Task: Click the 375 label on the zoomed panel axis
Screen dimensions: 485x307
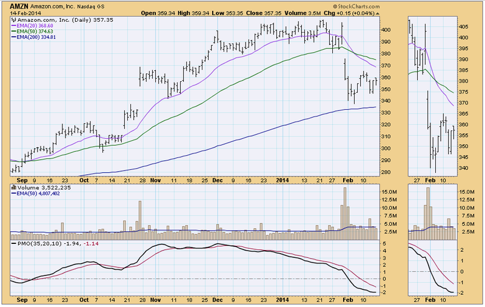Action: coord(463,92)
